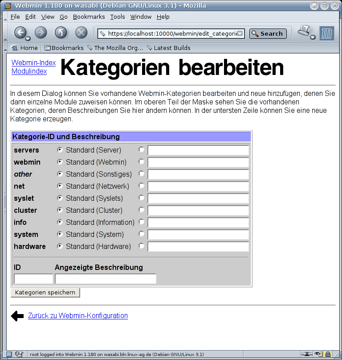Click the info row description text field
Image resolution: width=342 pixels, height=360 pixels.
(x=198, y=223)
